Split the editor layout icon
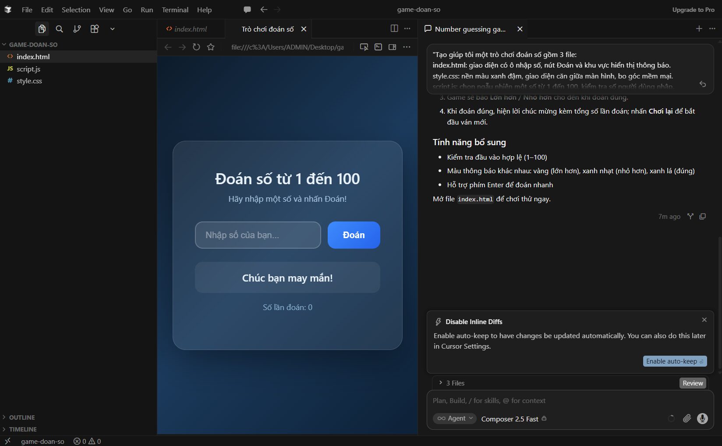 coord(394,29)
